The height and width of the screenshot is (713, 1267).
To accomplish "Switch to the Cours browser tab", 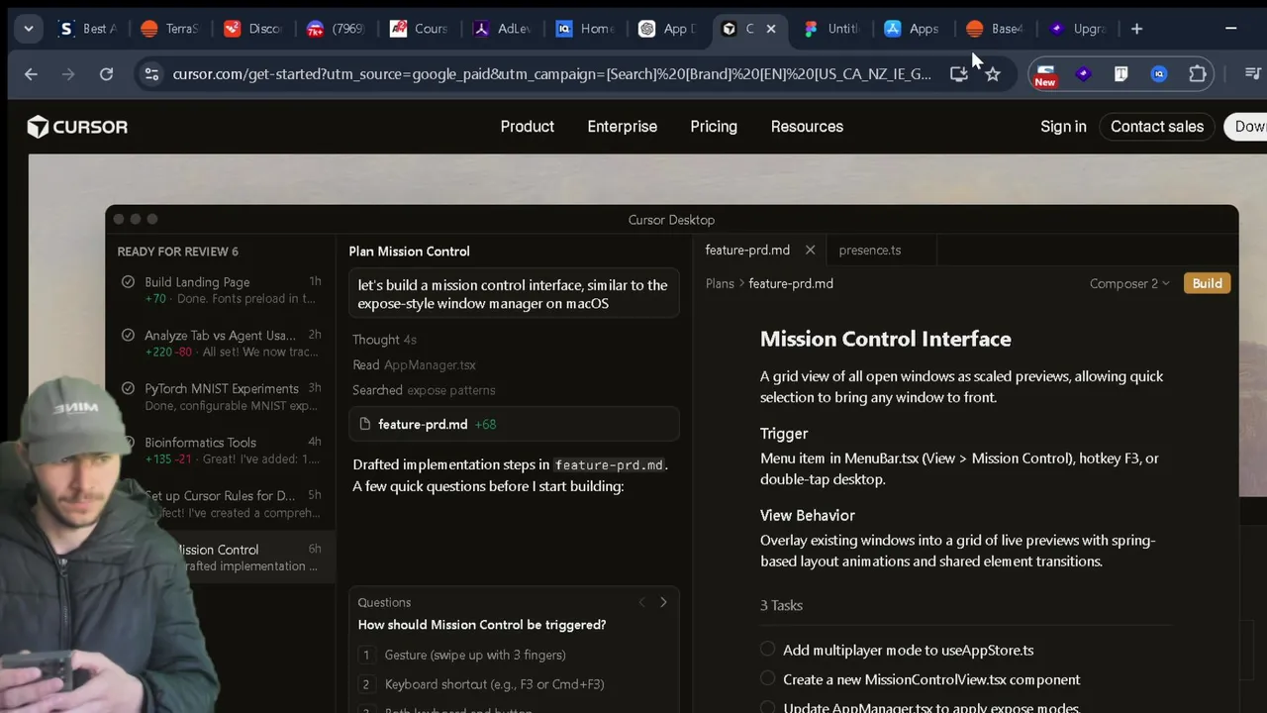I will point(419,29).
